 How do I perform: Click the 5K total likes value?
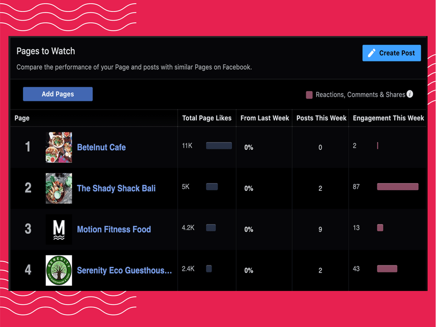pyautogui.click(x=186, y=186)
